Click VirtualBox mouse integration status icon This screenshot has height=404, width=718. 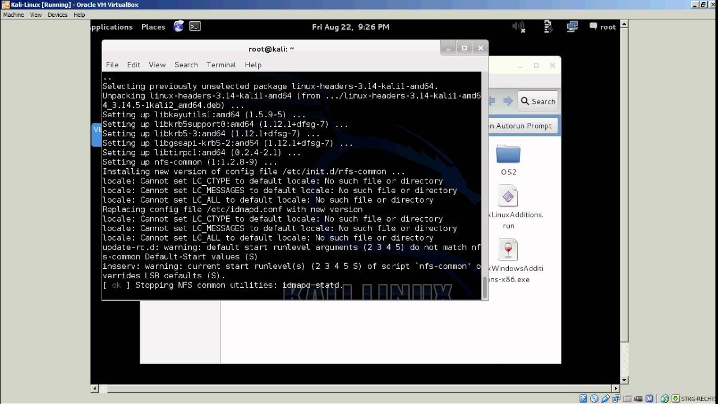(x=665, y=398)
